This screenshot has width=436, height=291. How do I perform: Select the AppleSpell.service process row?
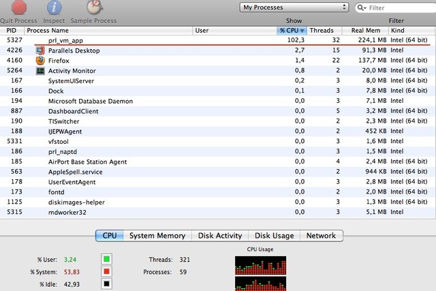click(x=218, y=172)
